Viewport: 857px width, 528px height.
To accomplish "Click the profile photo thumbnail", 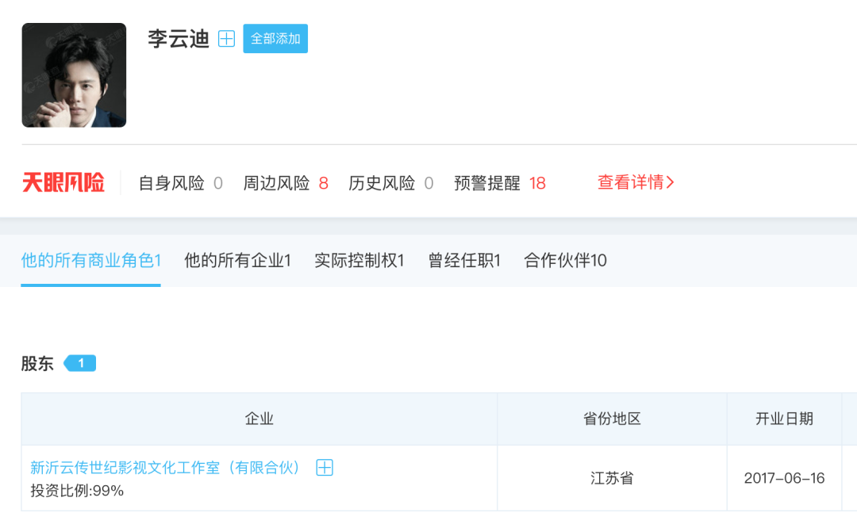I will tap(74, 75).
